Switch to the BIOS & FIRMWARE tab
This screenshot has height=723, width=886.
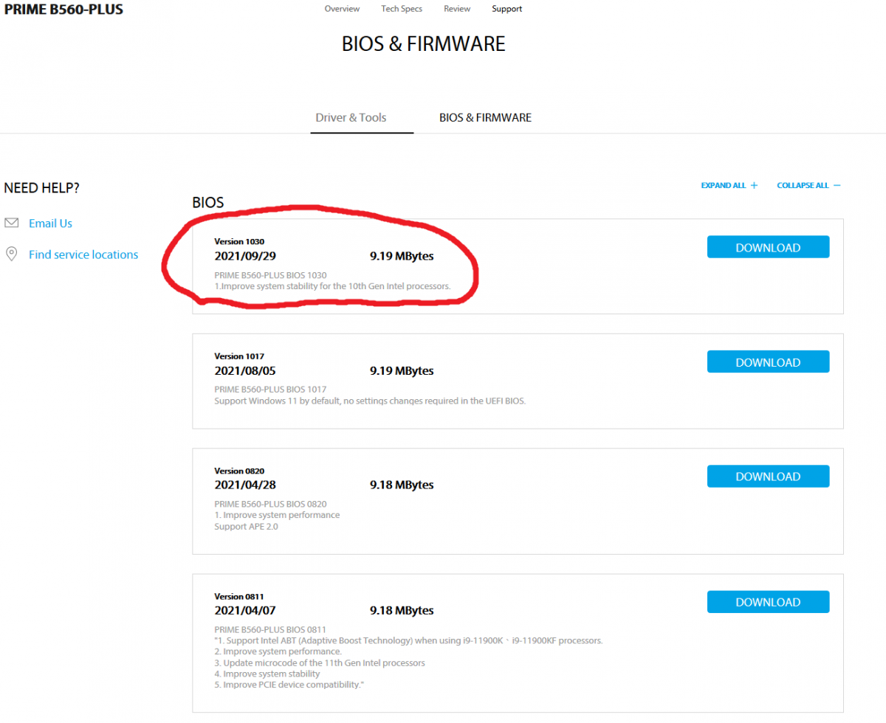coord(485,117)
